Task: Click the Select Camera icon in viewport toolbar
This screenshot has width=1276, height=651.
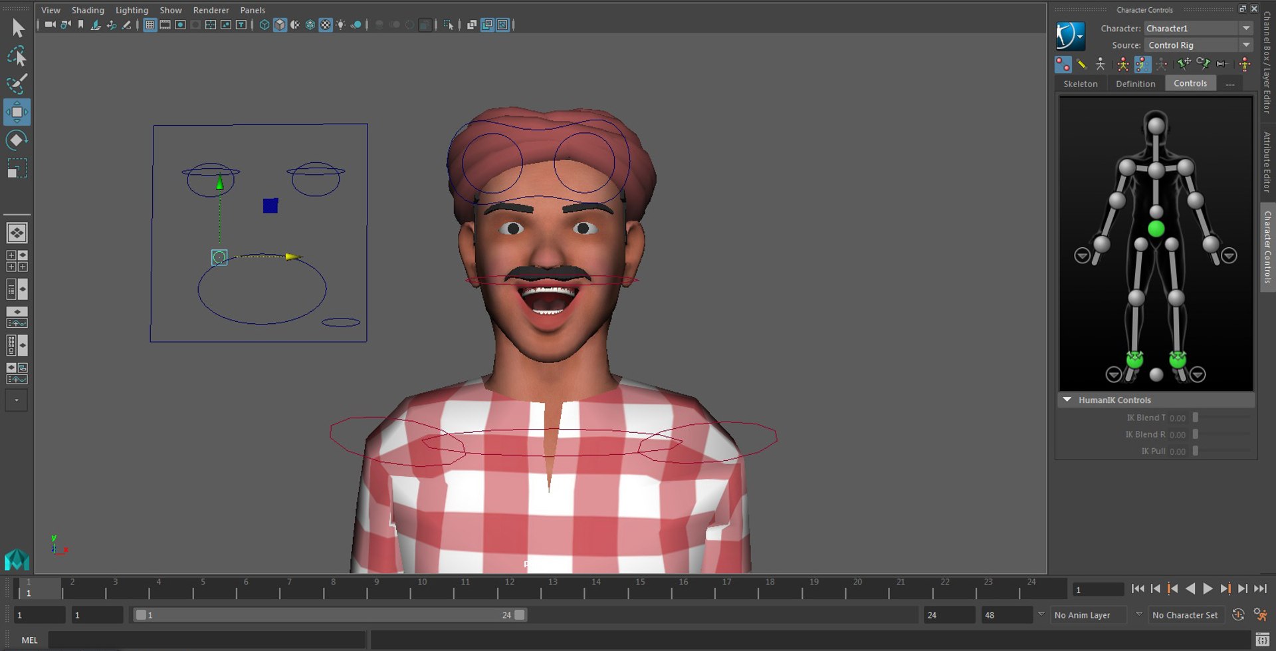Action: pos(51,25)
